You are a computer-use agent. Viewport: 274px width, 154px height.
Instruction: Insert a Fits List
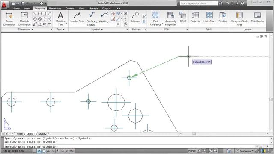(x=223, y=17)
